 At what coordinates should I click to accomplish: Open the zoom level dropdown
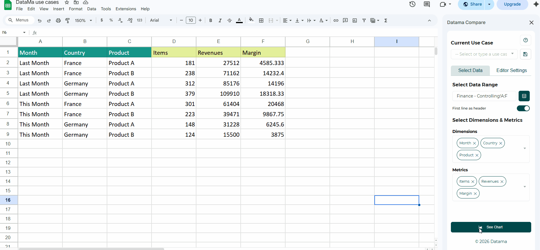83,20
